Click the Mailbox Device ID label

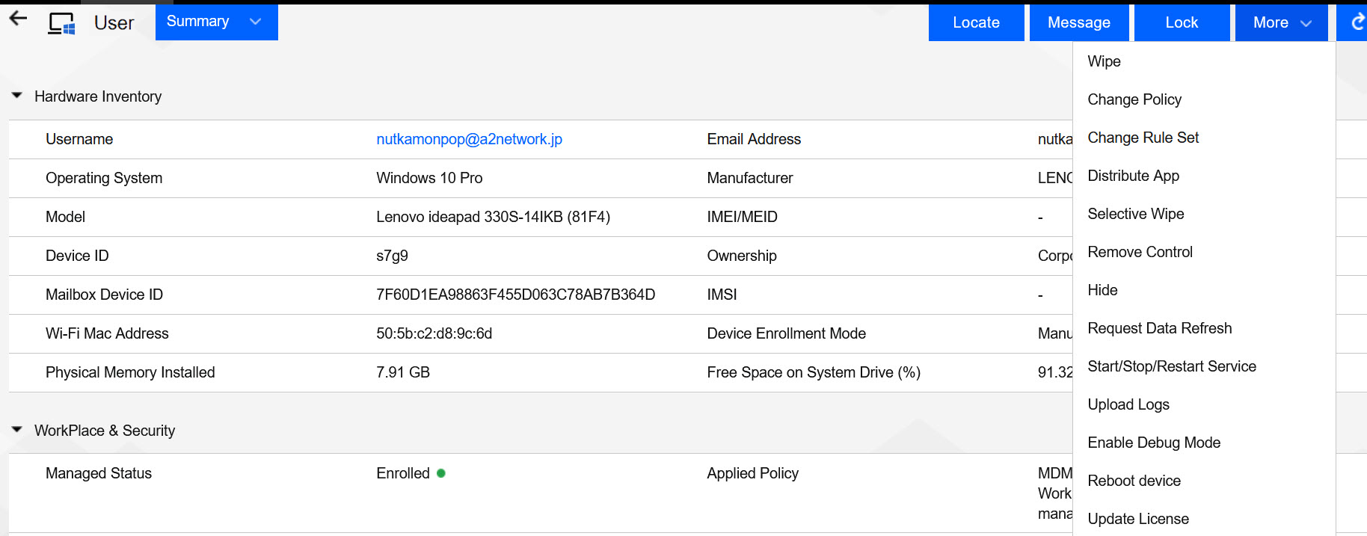(x=104, y=295)
